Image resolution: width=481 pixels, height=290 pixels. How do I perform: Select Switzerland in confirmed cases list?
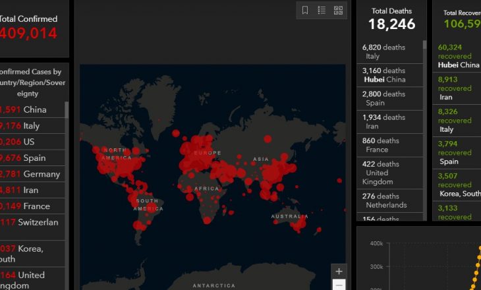(32, 227)
